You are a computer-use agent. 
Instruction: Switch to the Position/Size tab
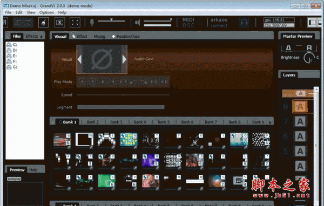(126, 37)
